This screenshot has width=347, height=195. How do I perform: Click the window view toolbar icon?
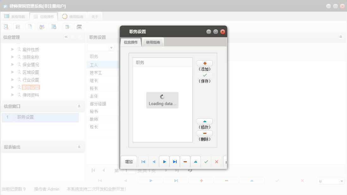[54, 27]
